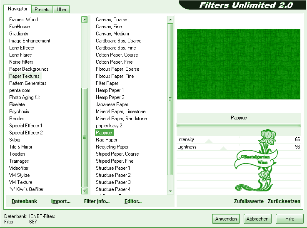This screenshot has height=228, width=307.
Task: Choose the Striped Paper, Fine filter
Action: point(115,161)
